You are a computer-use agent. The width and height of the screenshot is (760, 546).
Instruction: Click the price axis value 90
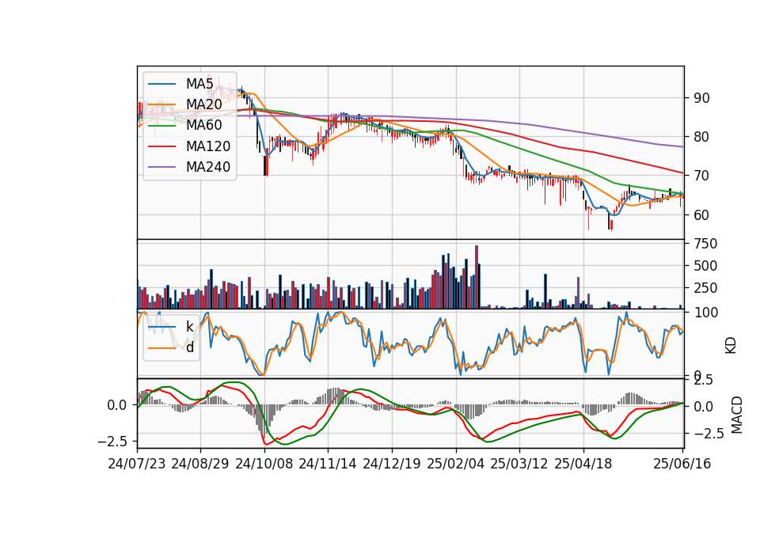click(701, 98)
